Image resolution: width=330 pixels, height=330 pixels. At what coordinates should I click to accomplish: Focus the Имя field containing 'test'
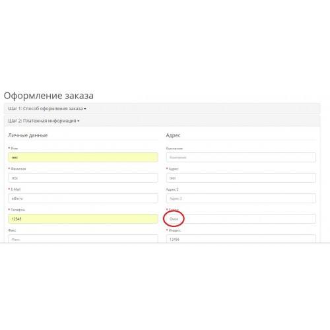83,158
